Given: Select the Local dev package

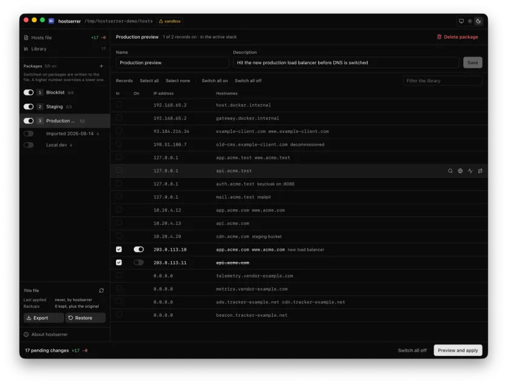Looking at the screenshot, I should tap(56, 144).
